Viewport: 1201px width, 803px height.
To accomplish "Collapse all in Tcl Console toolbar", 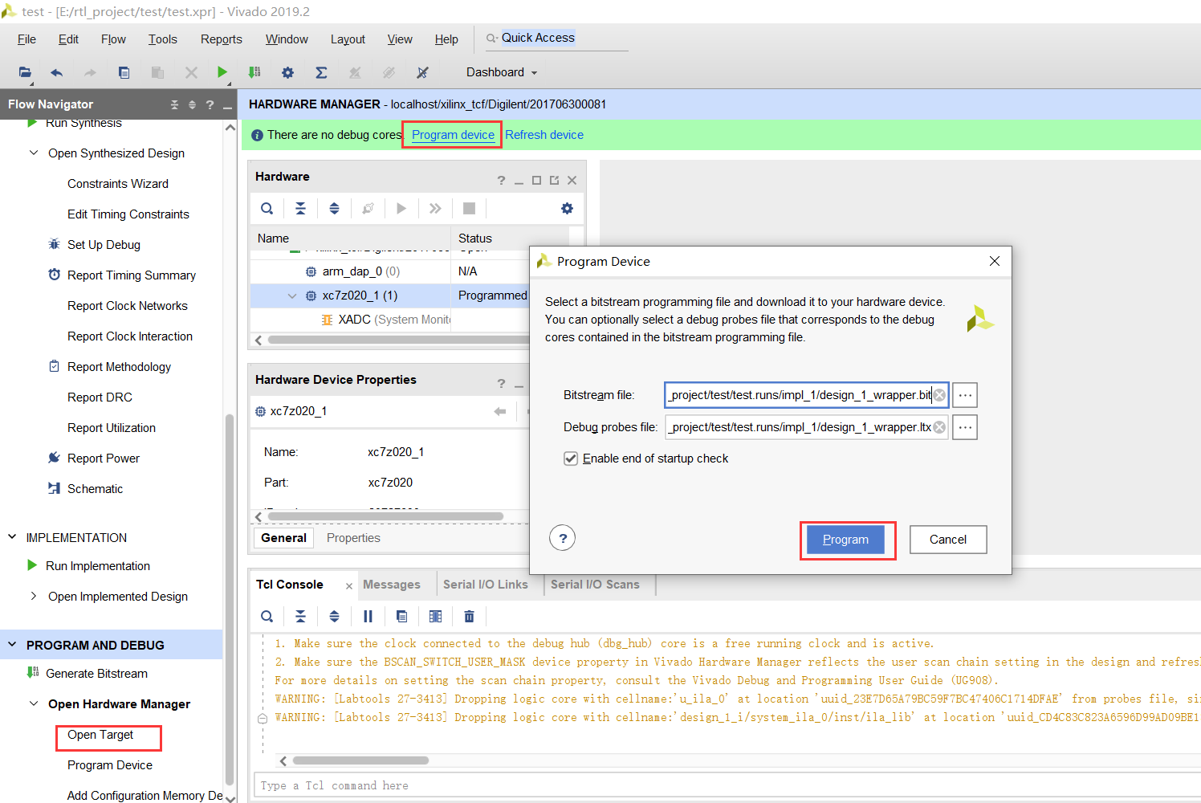I will pos(300,617).
